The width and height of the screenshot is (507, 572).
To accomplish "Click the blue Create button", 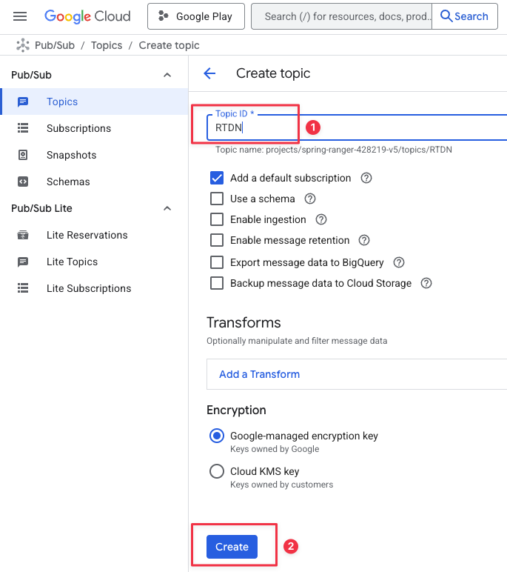I will point(232,547).
